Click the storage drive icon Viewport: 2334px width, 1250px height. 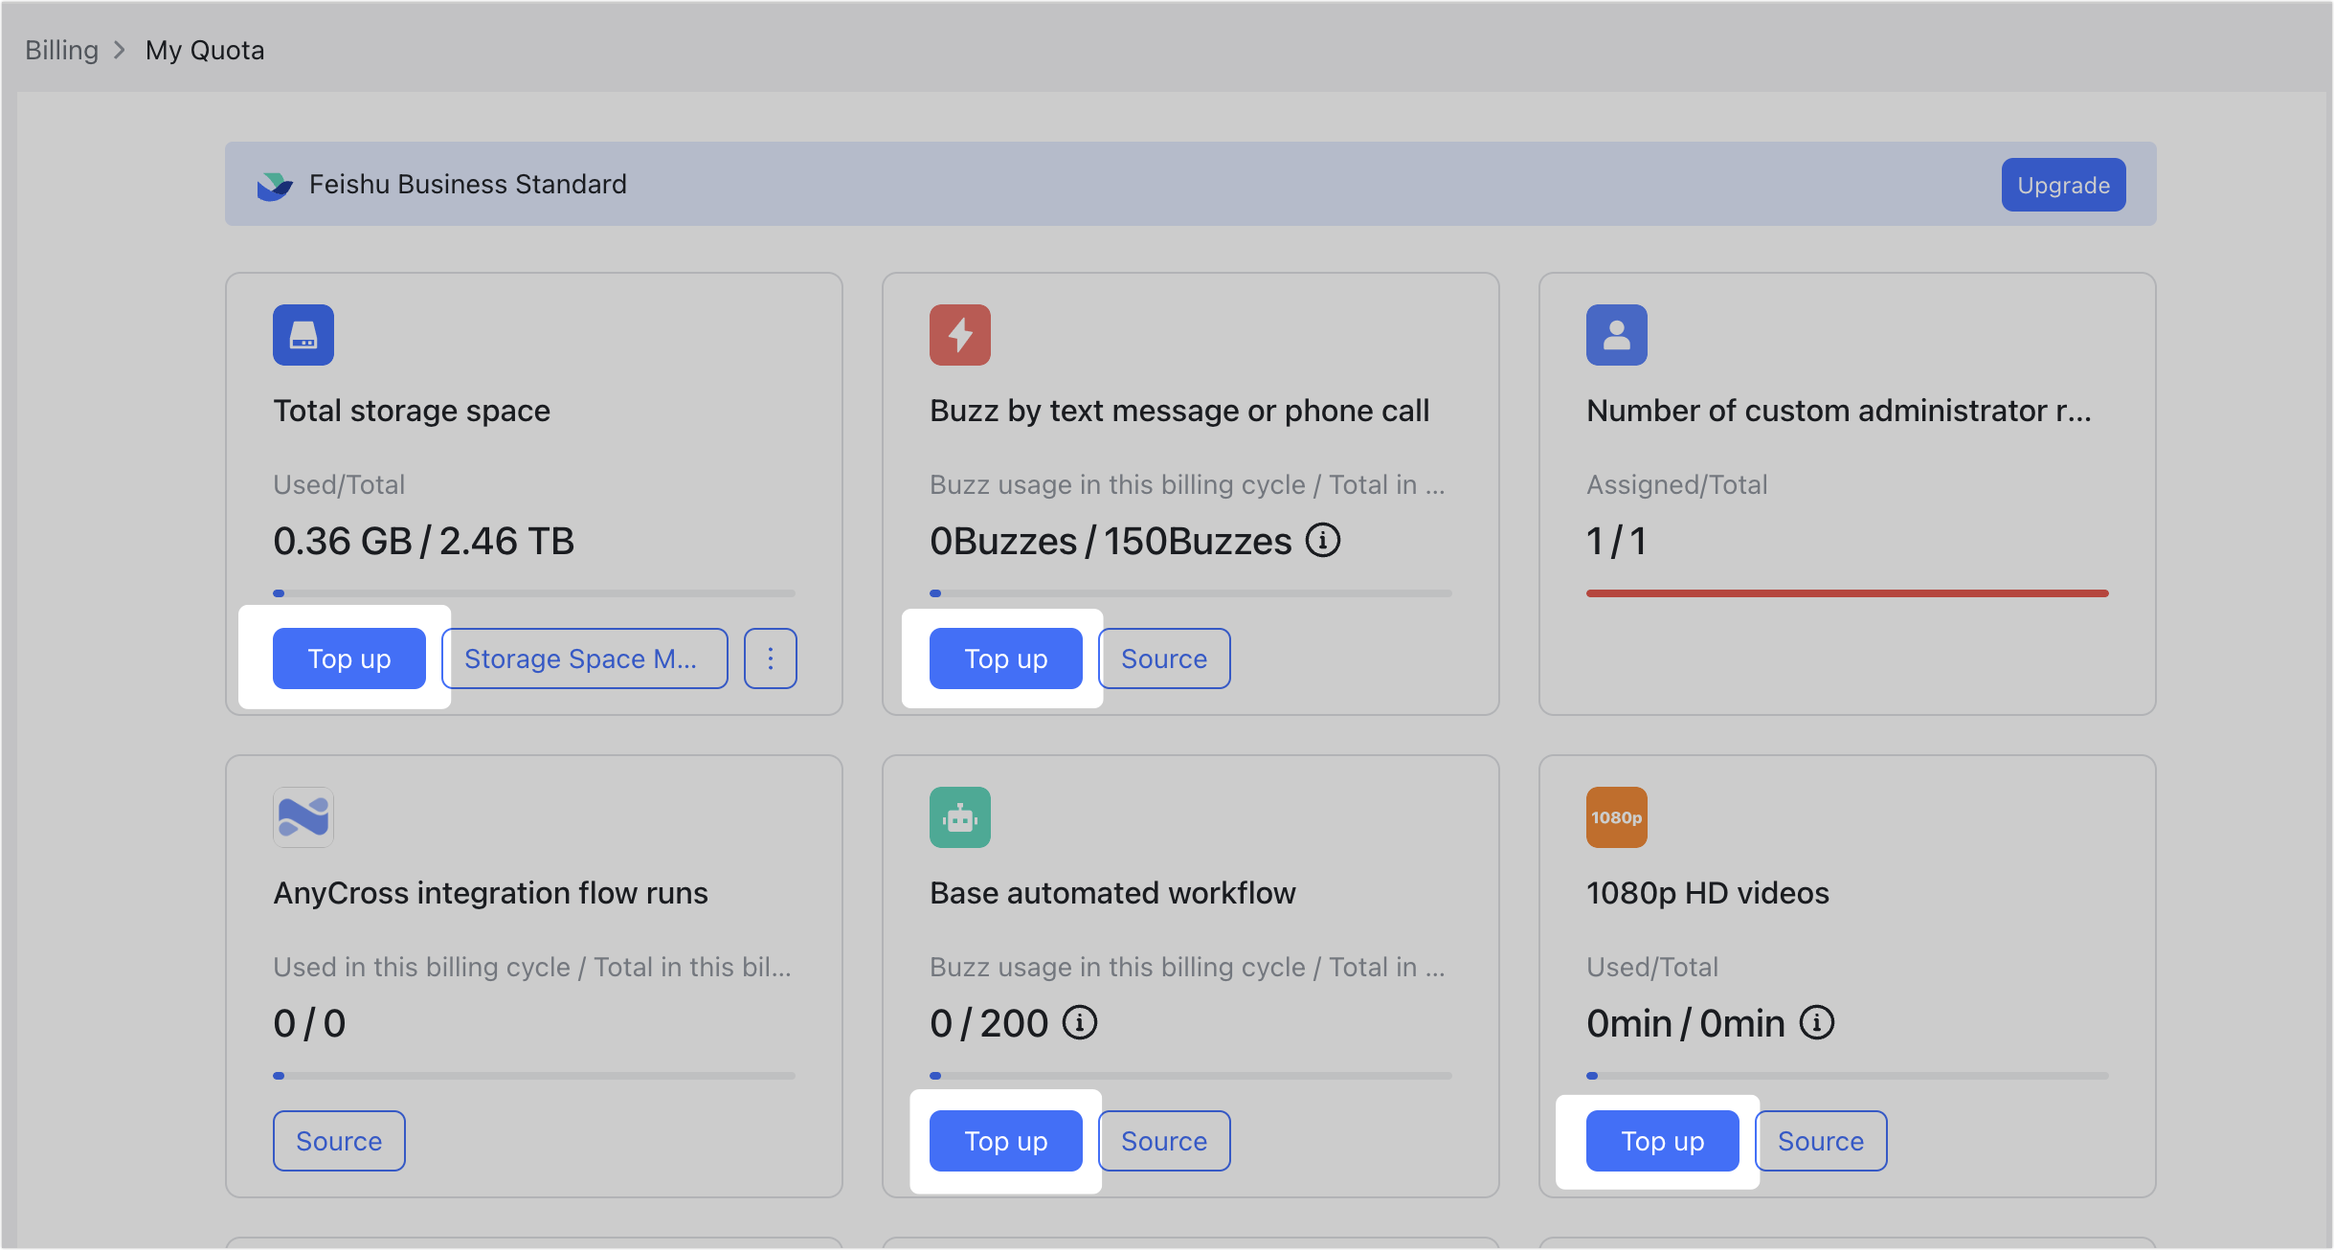pos(303,335)
